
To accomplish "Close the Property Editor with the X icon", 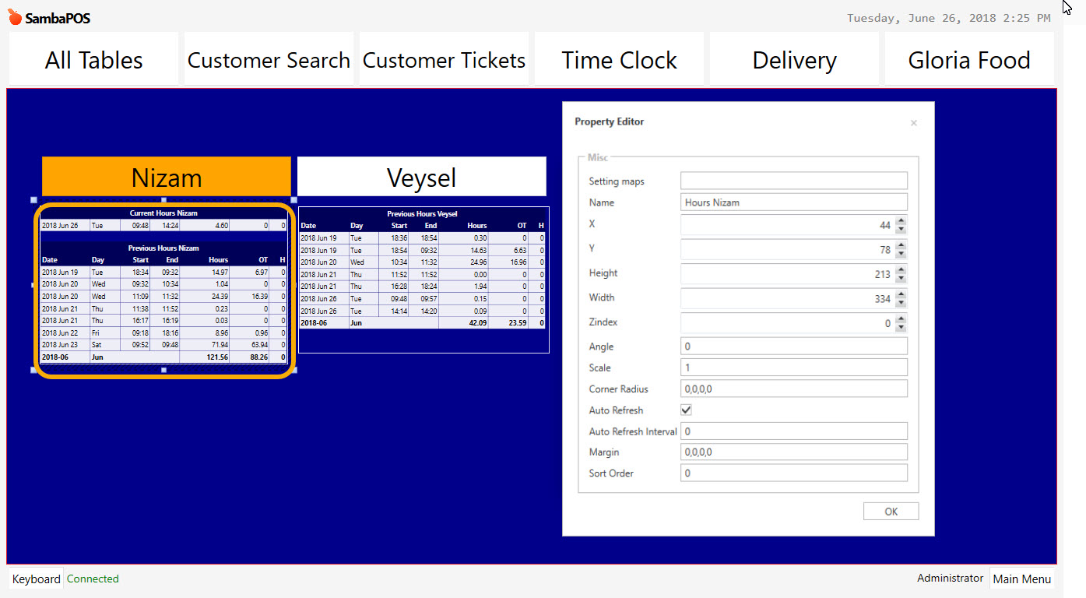I will click(913, 122).
